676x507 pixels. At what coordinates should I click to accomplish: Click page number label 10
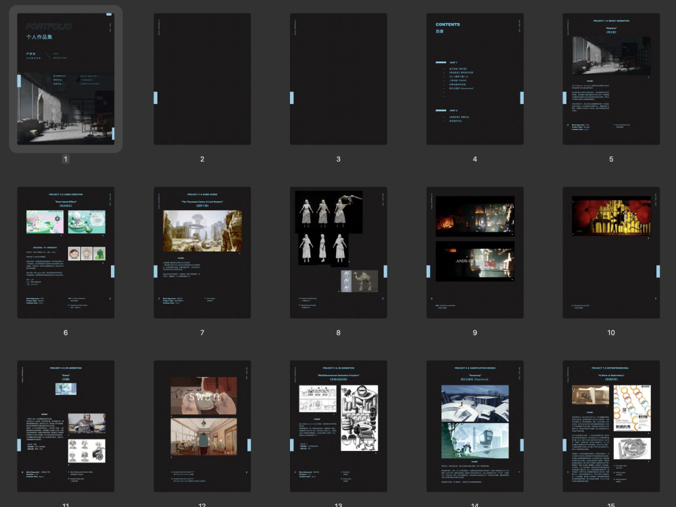coord(611,333)
